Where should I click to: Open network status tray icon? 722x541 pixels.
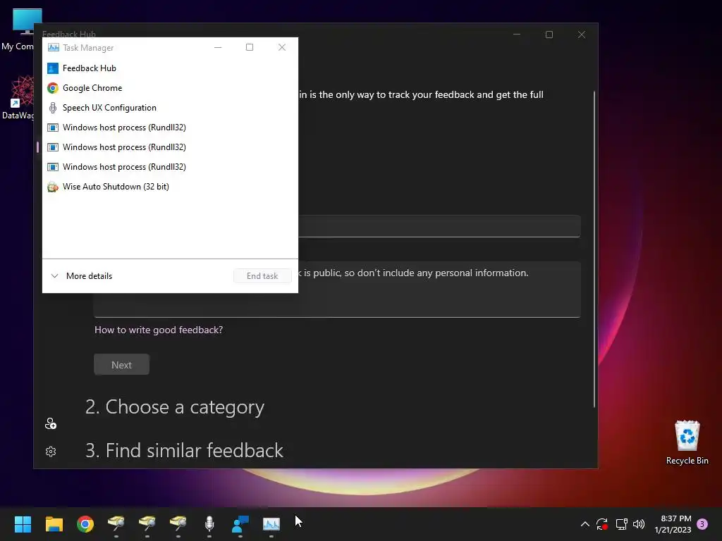coord(621,524)
